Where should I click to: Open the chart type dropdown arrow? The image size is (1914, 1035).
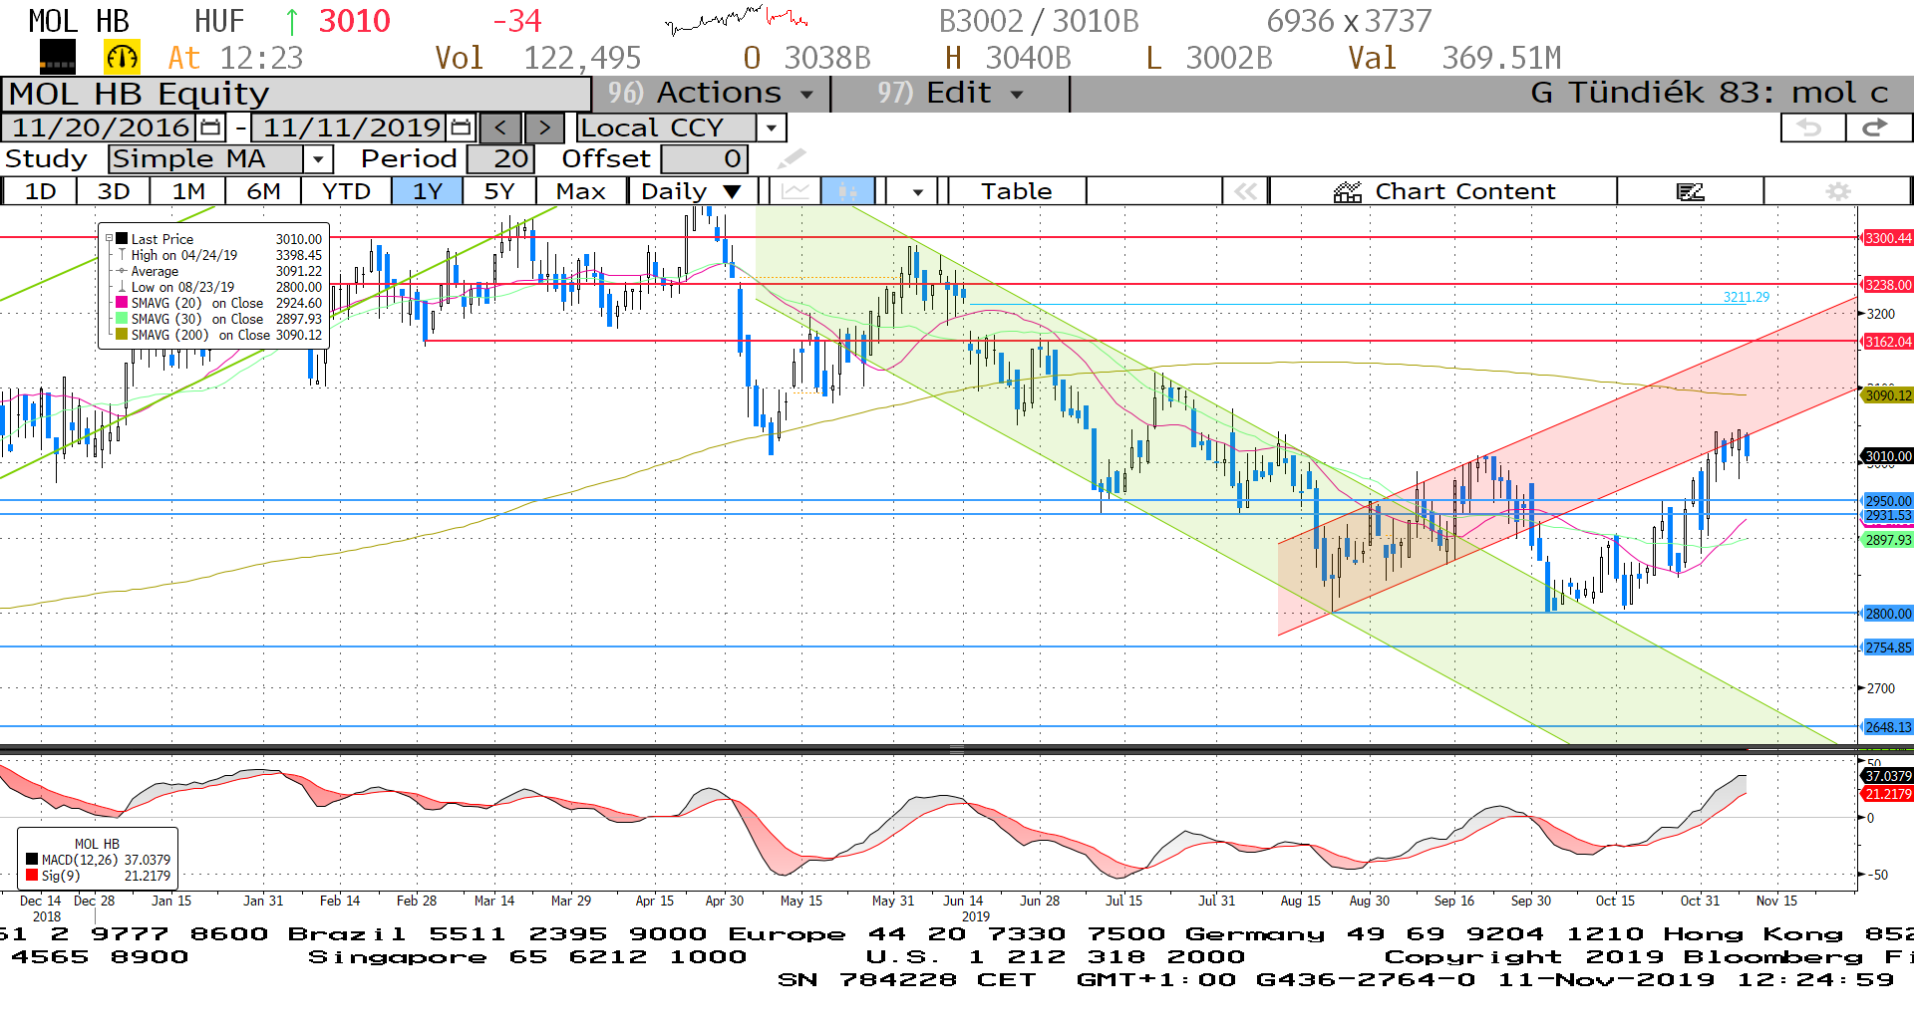(x=917, y=191)
